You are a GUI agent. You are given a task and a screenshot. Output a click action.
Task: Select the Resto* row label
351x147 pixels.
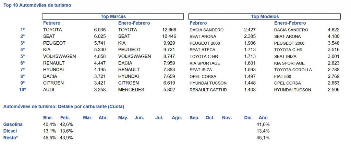pos(11,138)
